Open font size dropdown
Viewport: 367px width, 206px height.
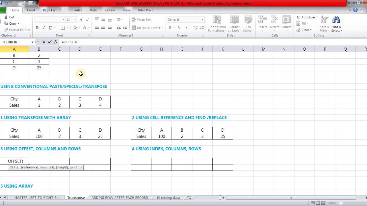pos(76,19)
